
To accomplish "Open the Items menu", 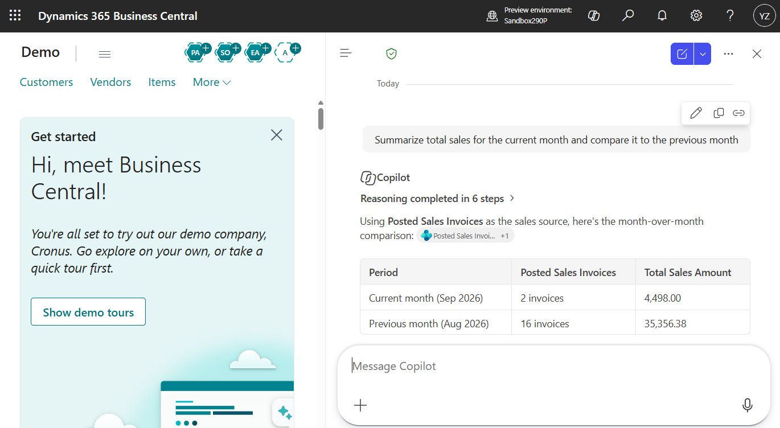I will (162, 83).
